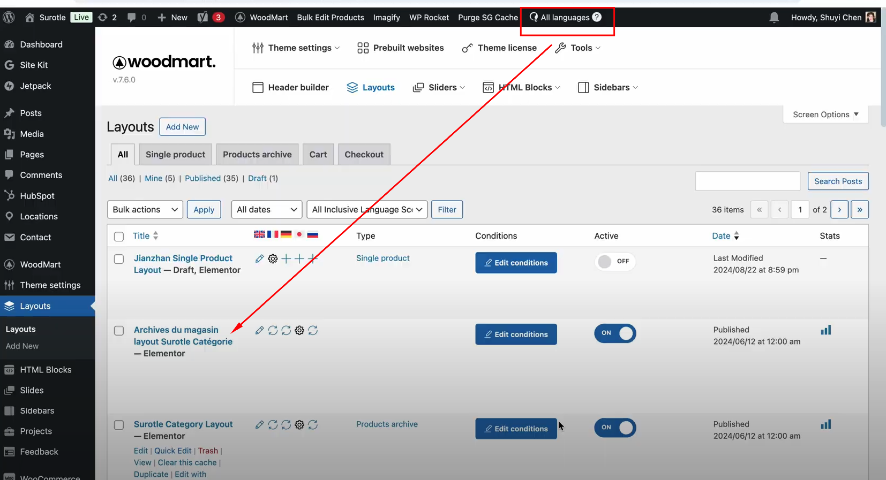The image size is (886, 480).
Task: Select the Japanese flag column header
Action: tap(299, 234)
